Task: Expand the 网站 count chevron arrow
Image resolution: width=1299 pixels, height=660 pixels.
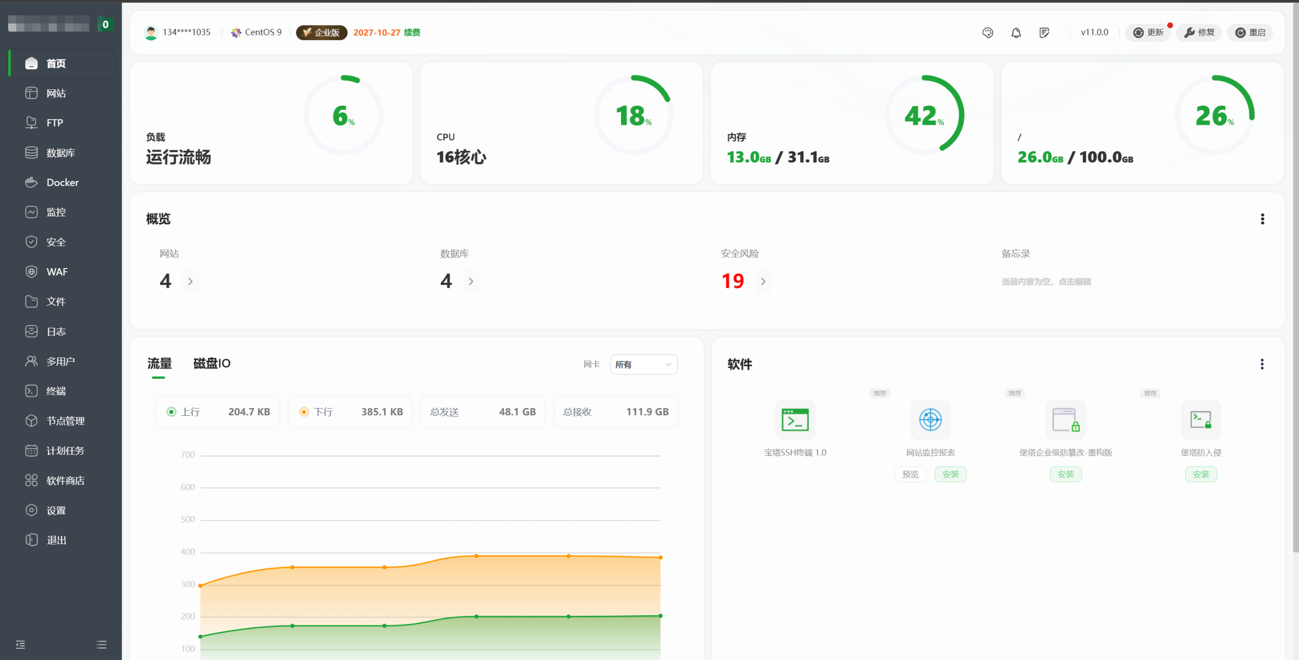Action: [190, 281]
